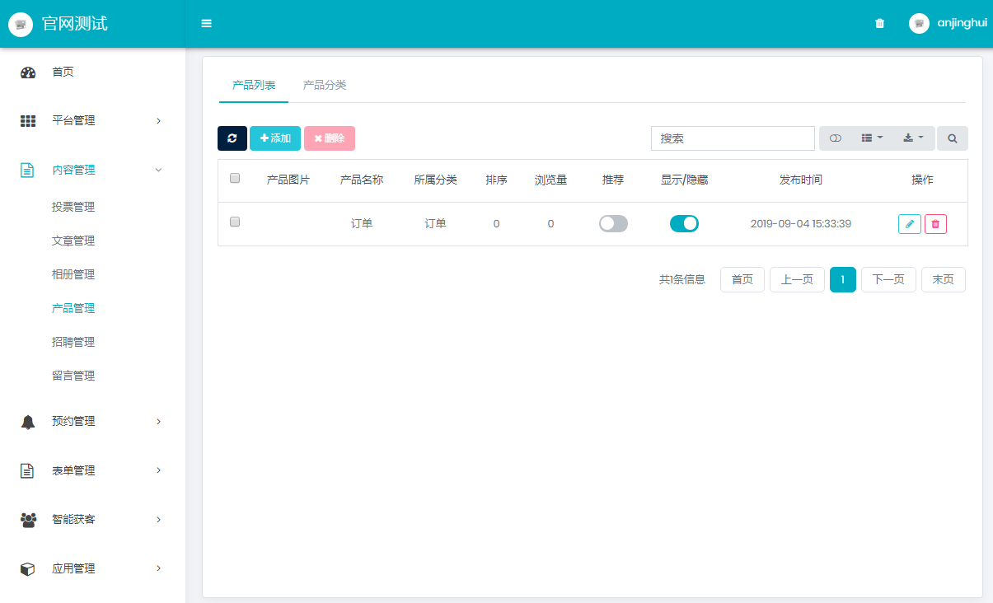Open the export download dropdown

click(x=913, y=138)
